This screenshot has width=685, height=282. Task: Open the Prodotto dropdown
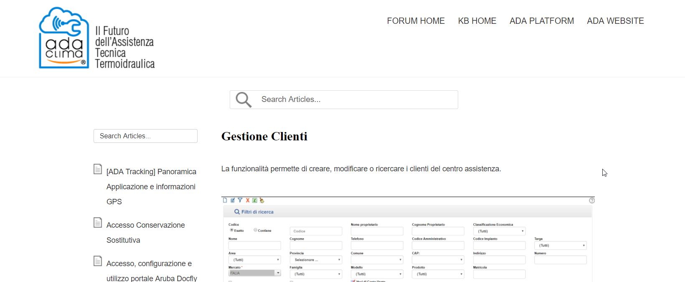tap(438, 274)
